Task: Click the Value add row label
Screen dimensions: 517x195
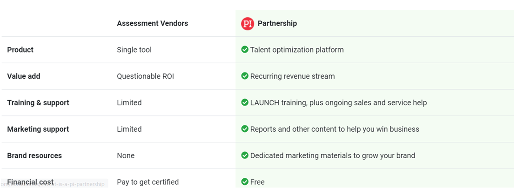Action: coord(24,76)
